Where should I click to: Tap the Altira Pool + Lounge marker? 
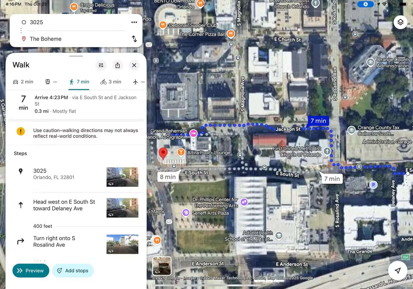181,152
